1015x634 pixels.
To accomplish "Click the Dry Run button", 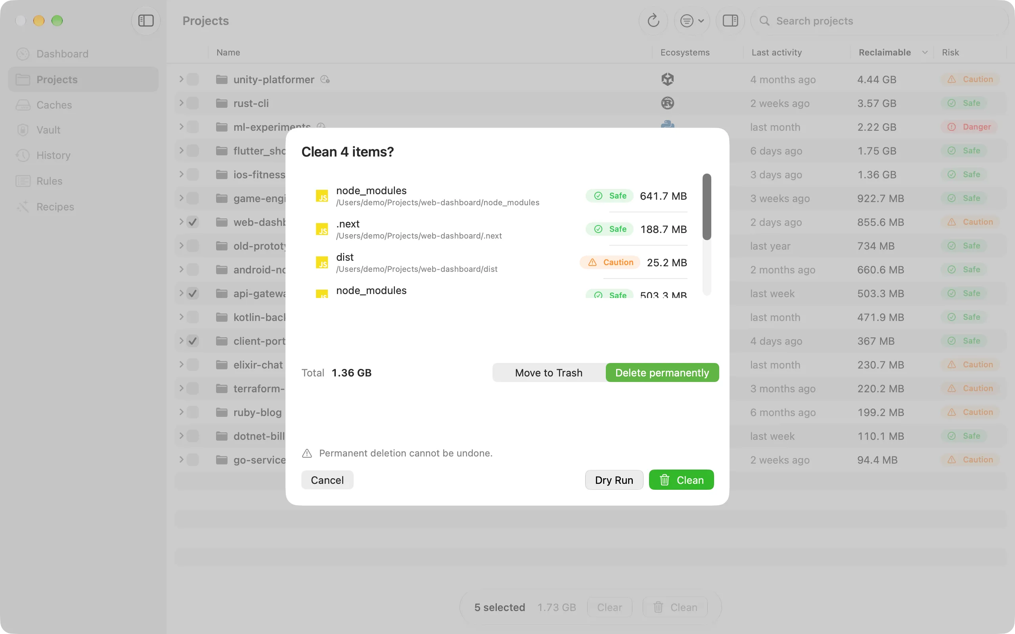I will [614, 480].
